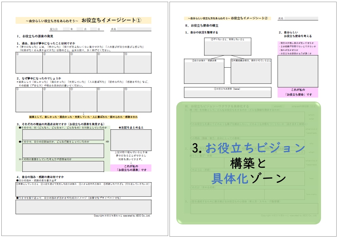Click the title お役立ちイメージシート①
338x238 pixels.
(x=111, y=20)
